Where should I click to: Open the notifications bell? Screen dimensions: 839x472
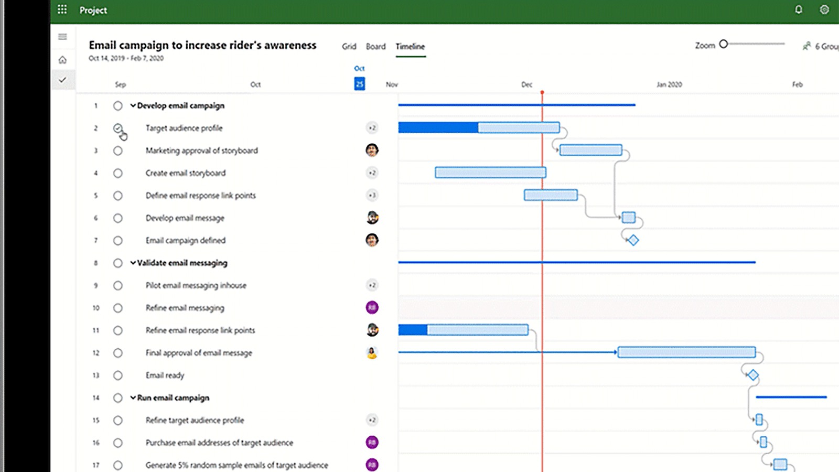click(799, 9)
